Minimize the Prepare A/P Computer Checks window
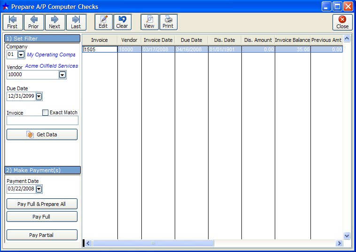 click(x=326, y=7)
